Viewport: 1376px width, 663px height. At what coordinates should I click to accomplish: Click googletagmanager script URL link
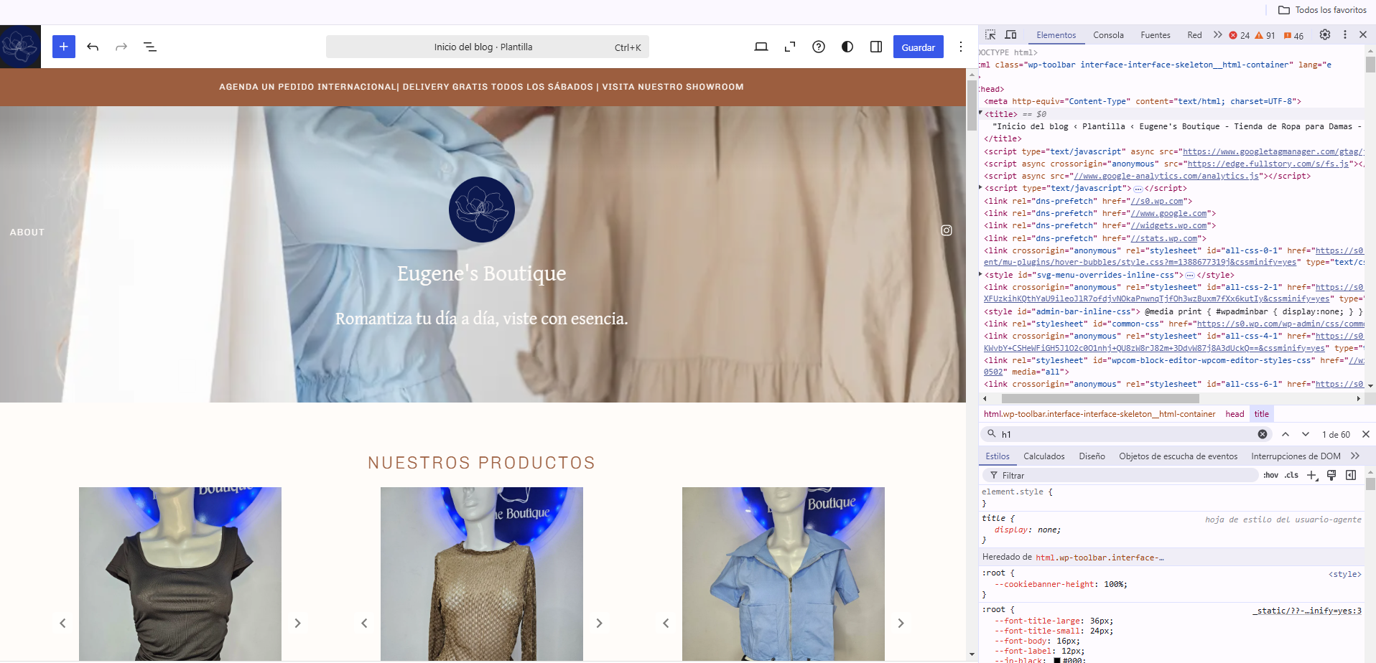1273,151
